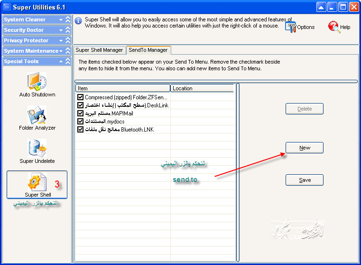The image size is (361, 265).
Task: Select the row ending in .DeskLink
Action: (x=127, y=105)
